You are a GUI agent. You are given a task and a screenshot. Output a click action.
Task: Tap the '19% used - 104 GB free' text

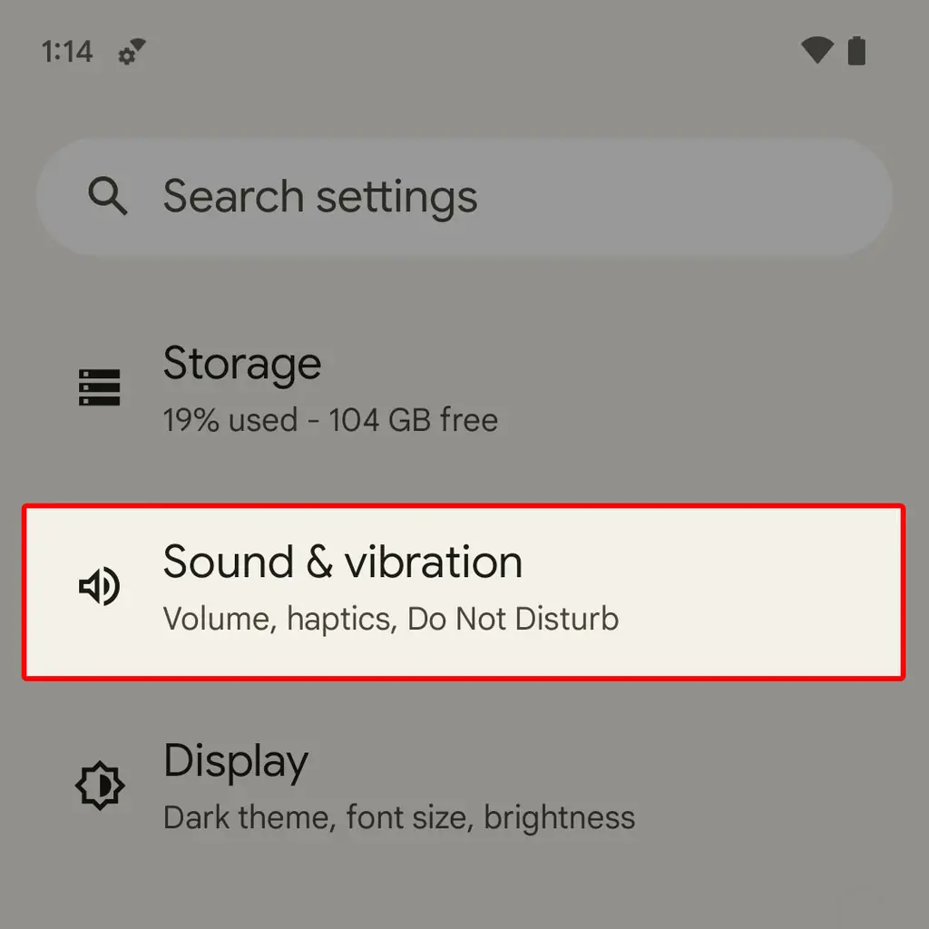tap(330, 420)
